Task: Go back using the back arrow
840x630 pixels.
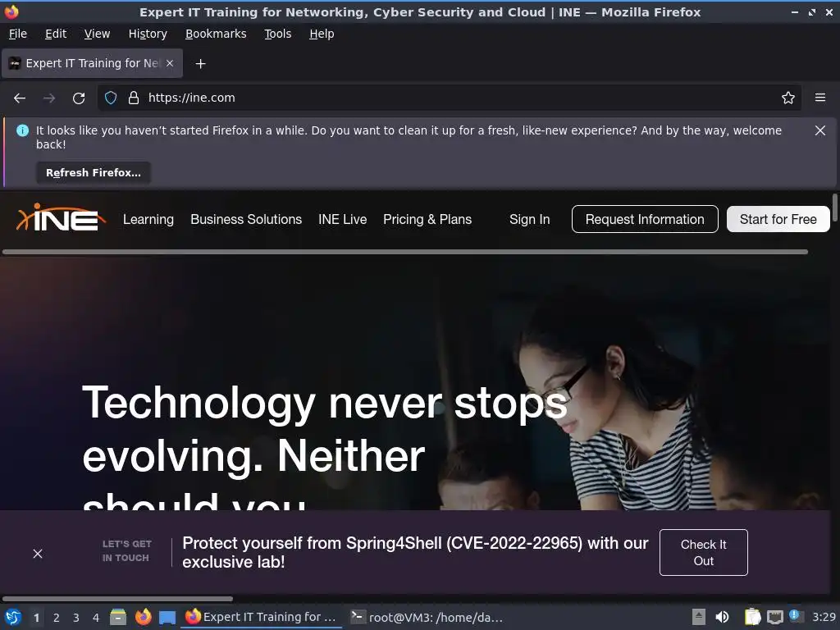Action: click(20, 98)
